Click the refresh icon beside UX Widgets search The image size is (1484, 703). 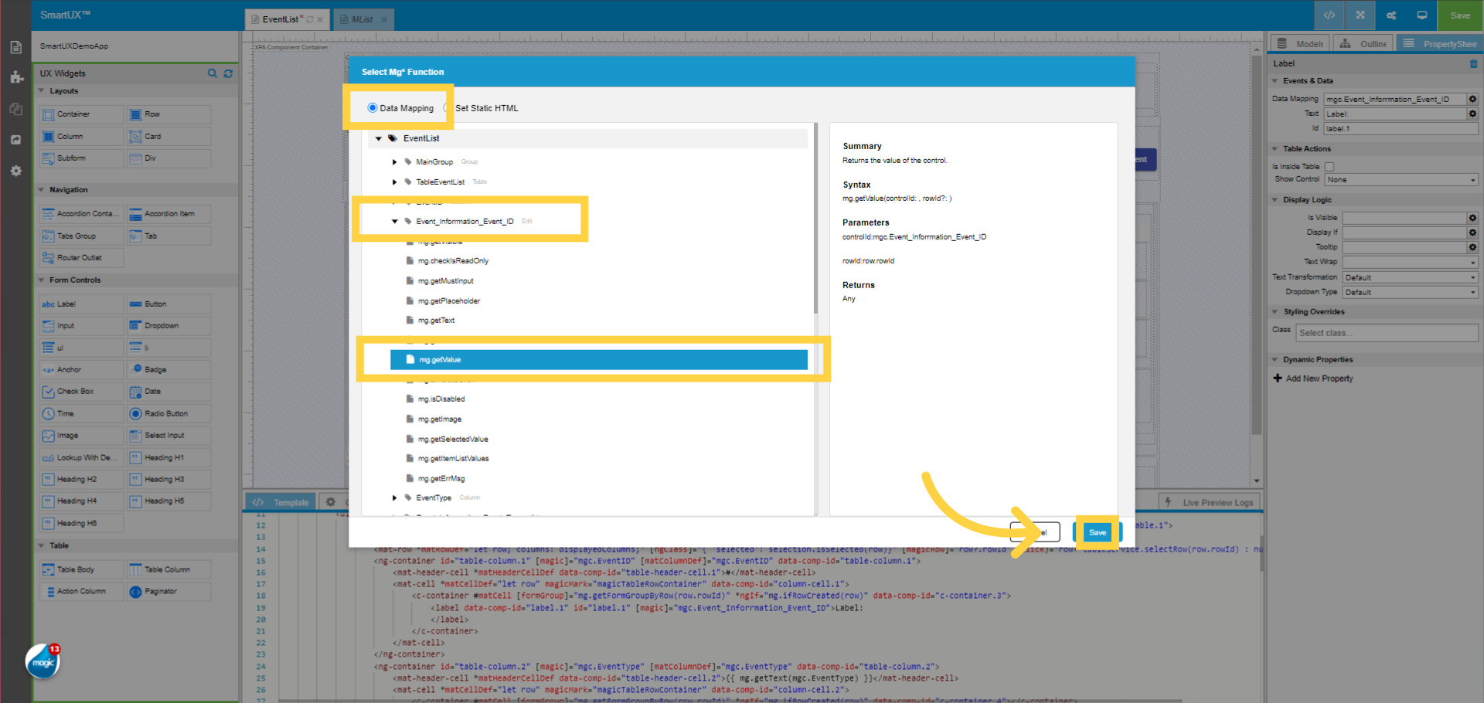228,73
